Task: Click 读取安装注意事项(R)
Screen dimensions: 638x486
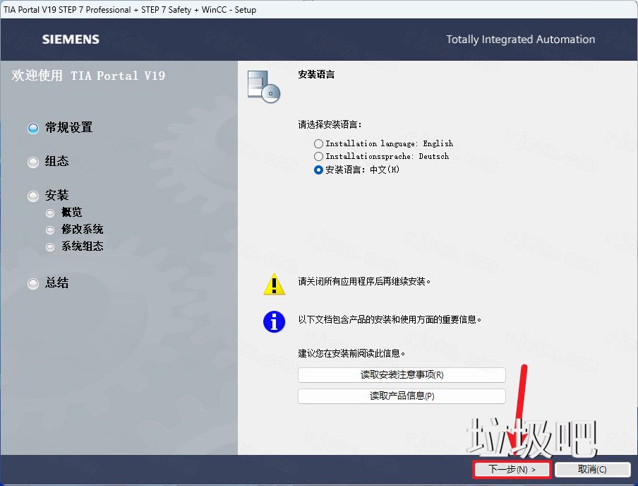Action: coord(401,374)
